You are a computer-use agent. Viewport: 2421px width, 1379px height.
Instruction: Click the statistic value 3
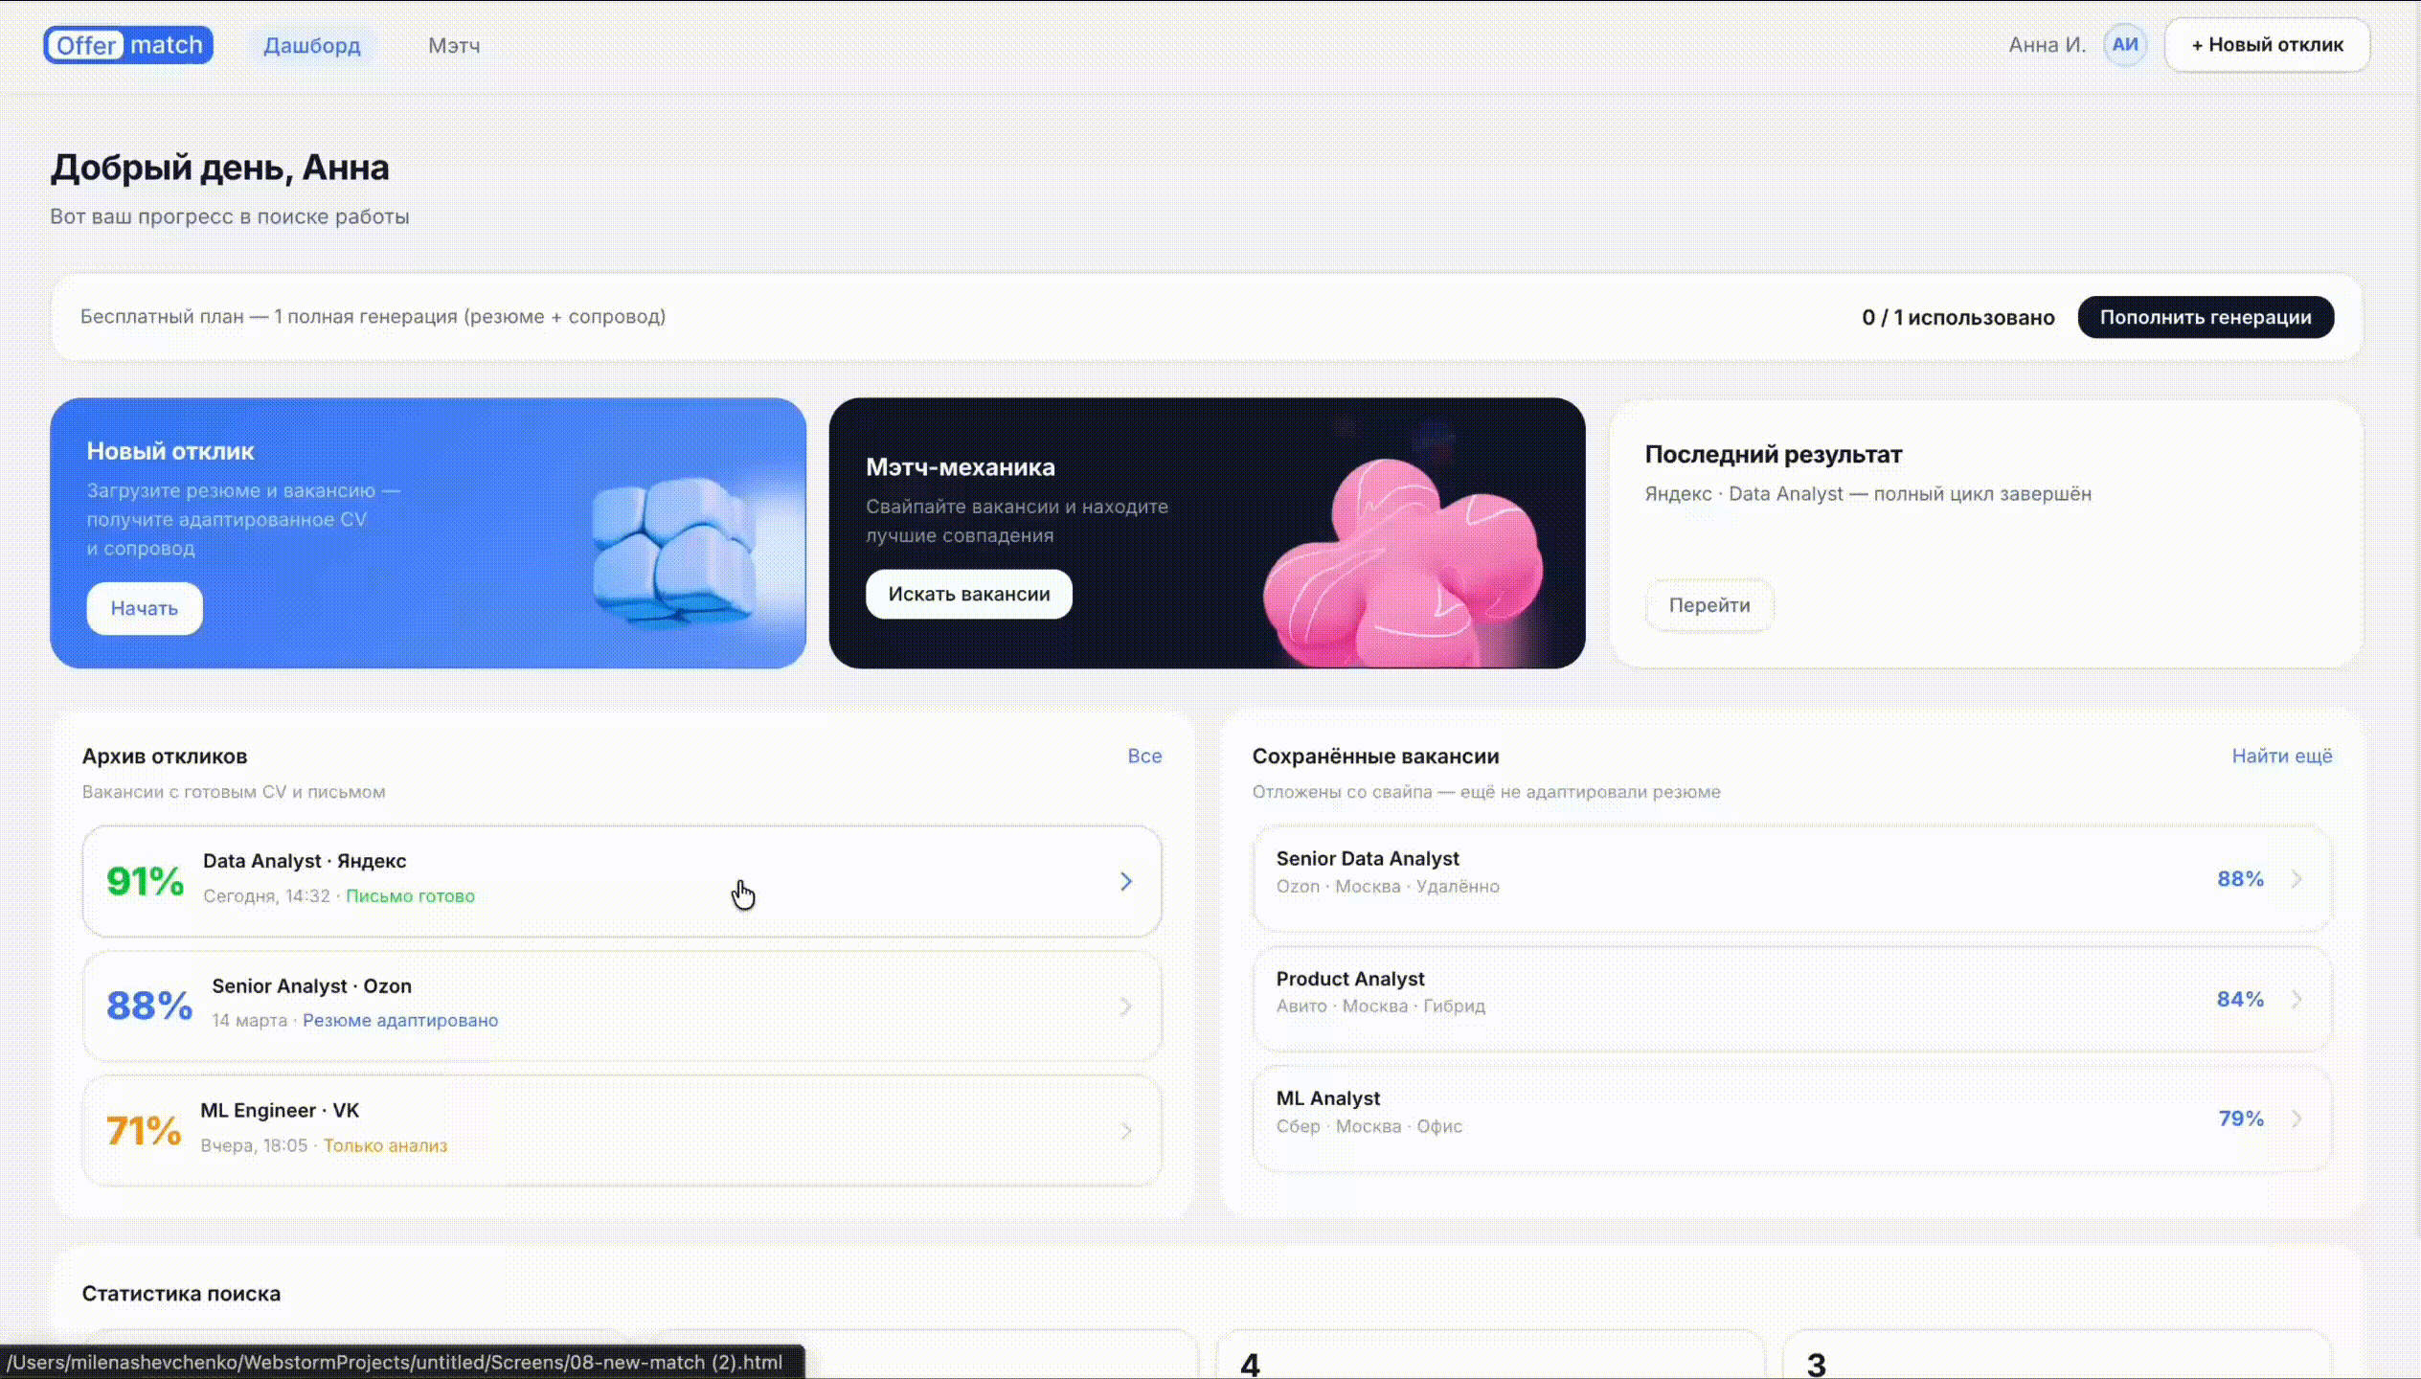click(1816, 1364)
